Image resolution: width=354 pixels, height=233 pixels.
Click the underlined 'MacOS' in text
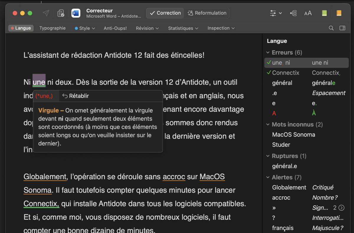point(212,177)
